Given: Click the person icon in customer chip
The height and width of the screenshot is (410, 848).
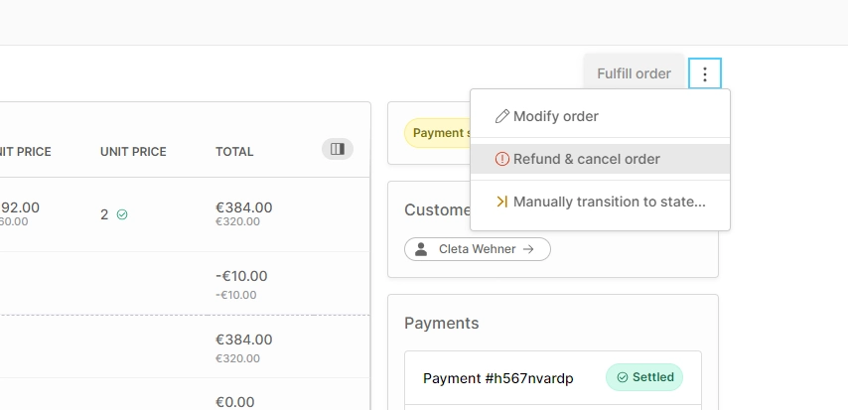Looking at the screenshot, I should 421,249.
